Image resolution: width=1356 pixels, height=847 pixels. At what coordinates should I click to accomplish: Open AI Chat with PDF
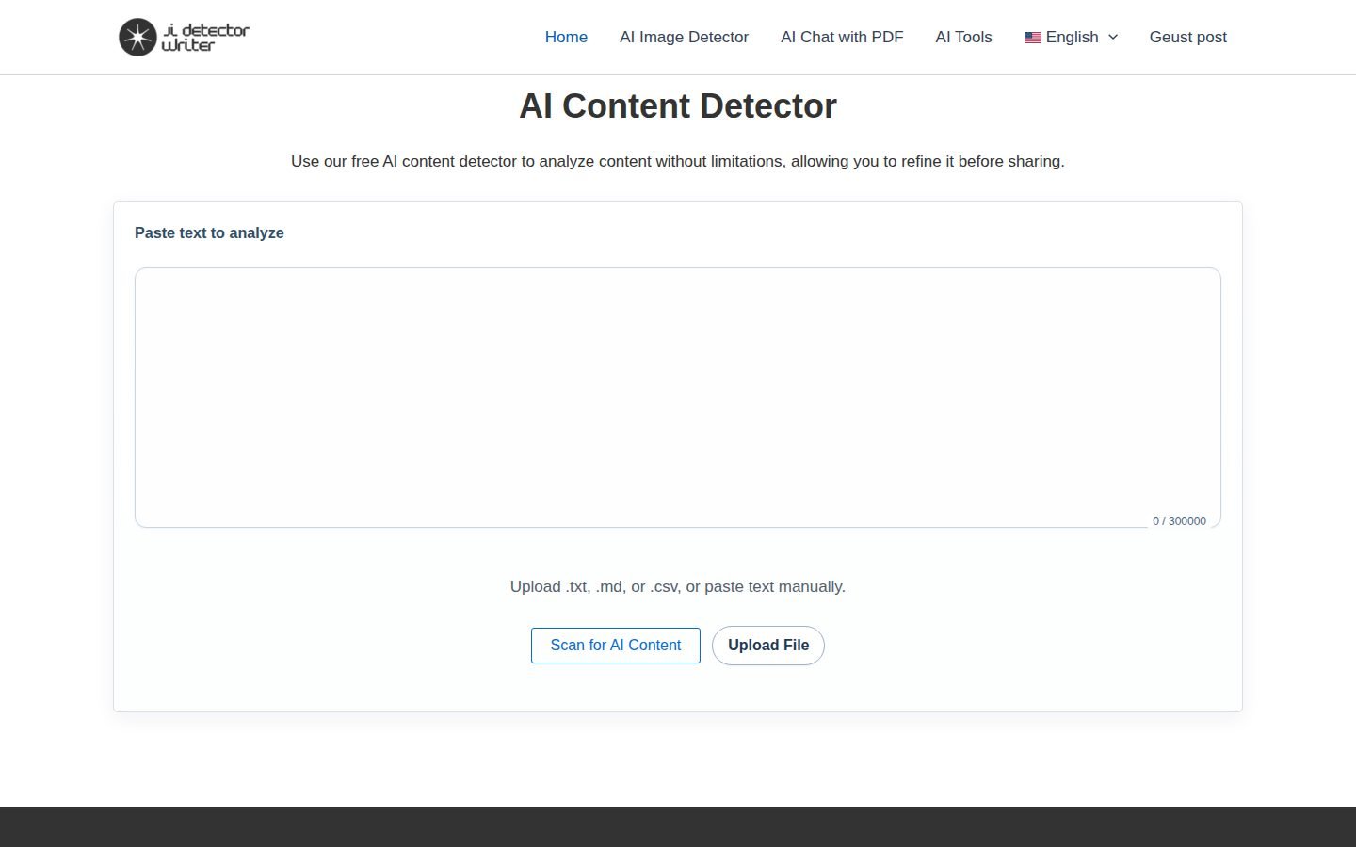[x=842, y=38]
